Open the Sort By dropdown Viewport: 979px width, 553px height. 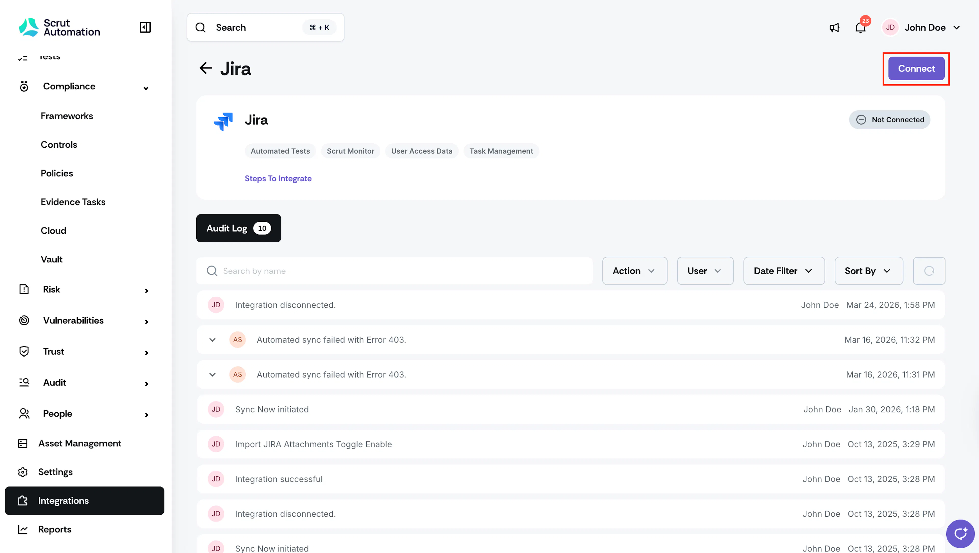tap(869, 271)
